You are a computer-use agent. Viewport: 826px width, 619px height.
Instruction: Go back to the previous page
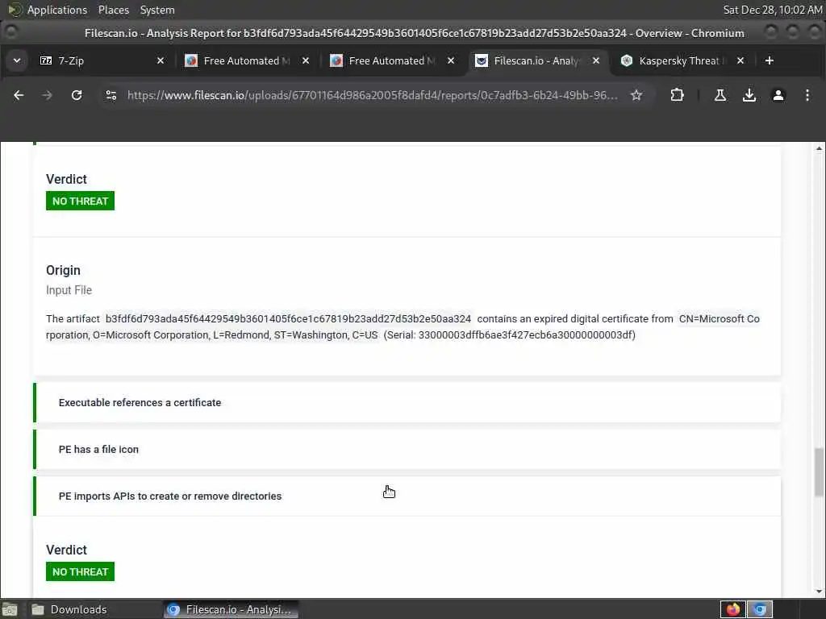click(19, 95)
